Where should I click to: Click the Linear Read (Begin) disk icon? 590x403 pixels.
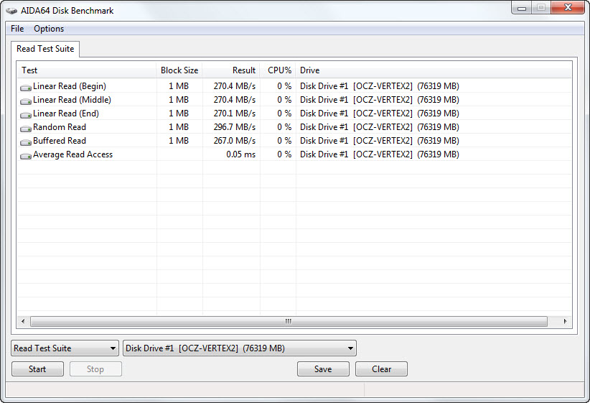point(26,87)
